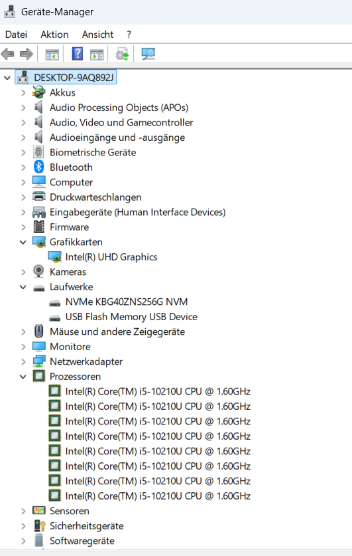Select the first i5-10210U processor entry
This screenshot has height=556, width=352.
pyautogui.click(x=158, y=391)
